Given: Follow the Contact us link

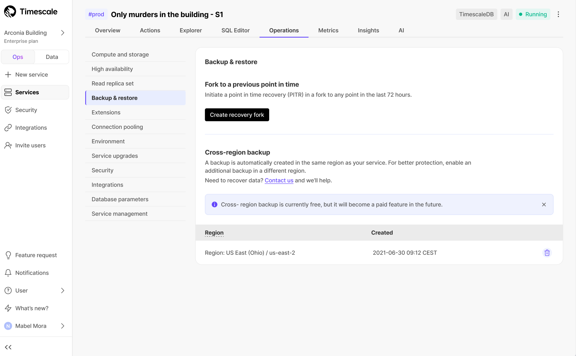Looking at the screenshot, I should (x=279, y=180).
